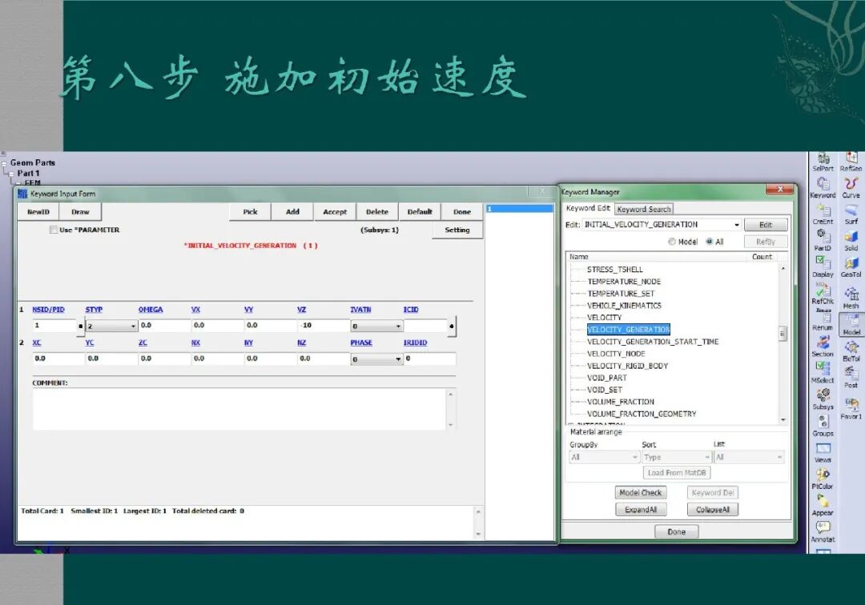Select the Model radio button
865x605 pixels.
(671, 242)
